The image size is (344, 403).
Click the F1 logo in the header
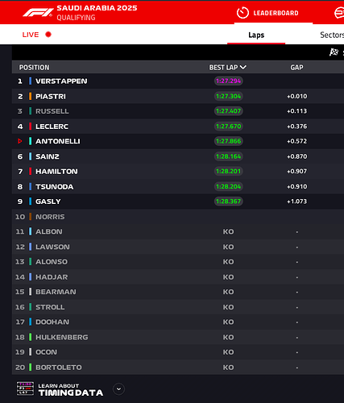tap(38, 13)
